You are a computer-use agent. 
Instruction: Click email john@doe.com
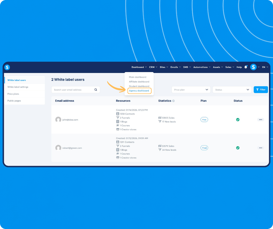click(70, 120)
